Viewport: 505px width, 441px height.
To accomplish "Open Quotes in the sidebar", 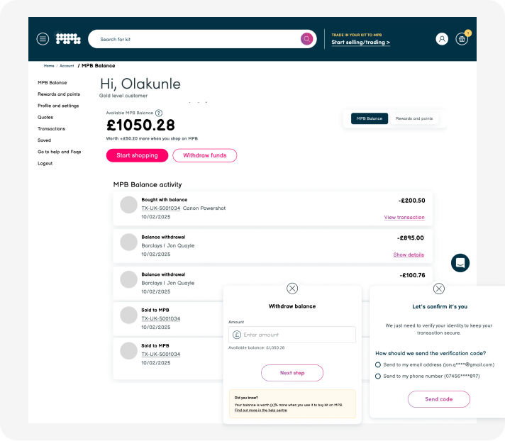I will point(45,118).
